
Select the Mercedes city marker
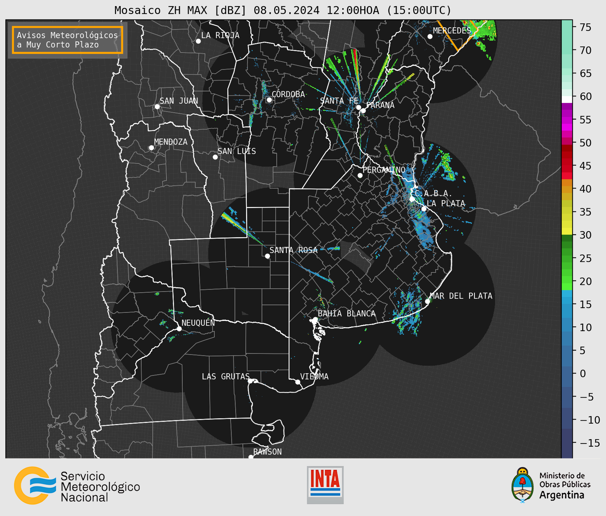click(430, 37)
